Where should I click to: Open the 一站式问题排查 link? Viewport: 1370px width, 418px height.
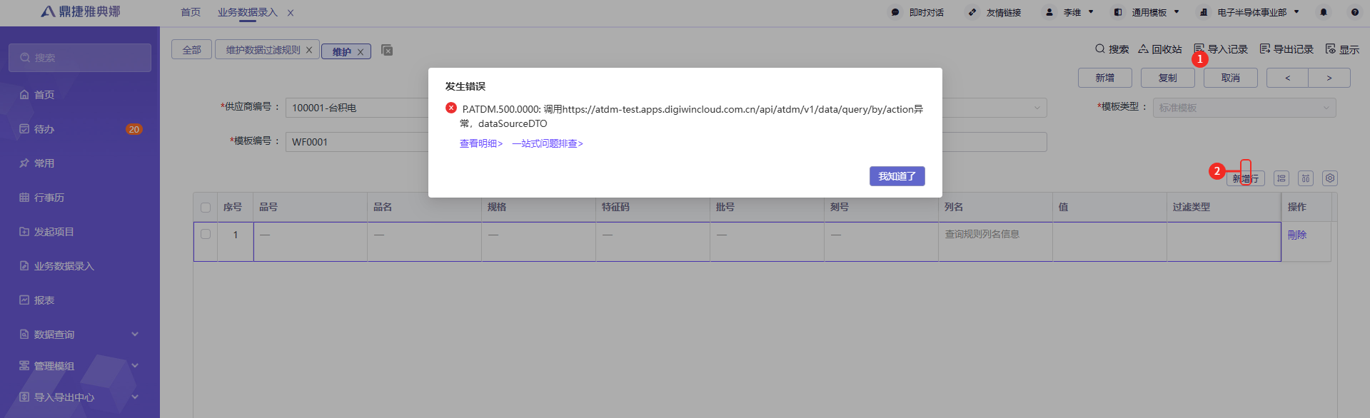pos(548,143)
